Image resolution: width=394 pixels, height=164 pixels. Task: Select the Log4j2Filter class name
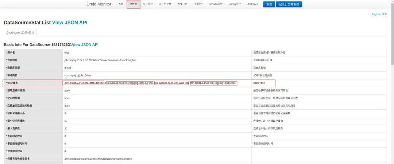pyautogui.click(x=213, y=83)
